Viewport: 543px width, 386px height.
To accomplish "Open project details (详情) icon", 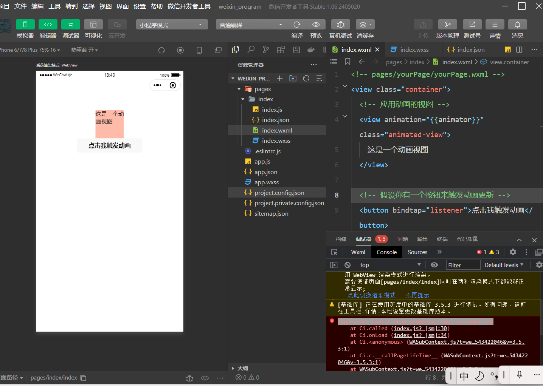I will [x=495, y=25].
